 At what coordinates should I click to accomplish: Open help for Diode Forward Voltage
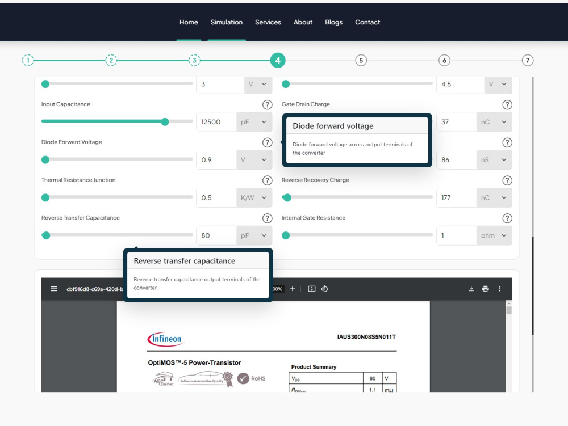pyautogui.click(x=267, y=142)
